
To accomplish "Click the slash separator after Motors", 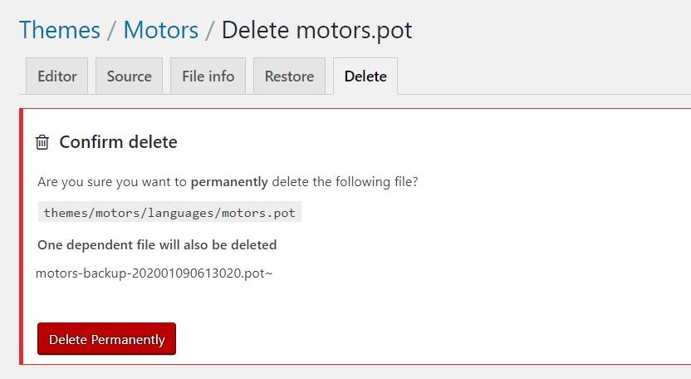I will tap(210, 31).
